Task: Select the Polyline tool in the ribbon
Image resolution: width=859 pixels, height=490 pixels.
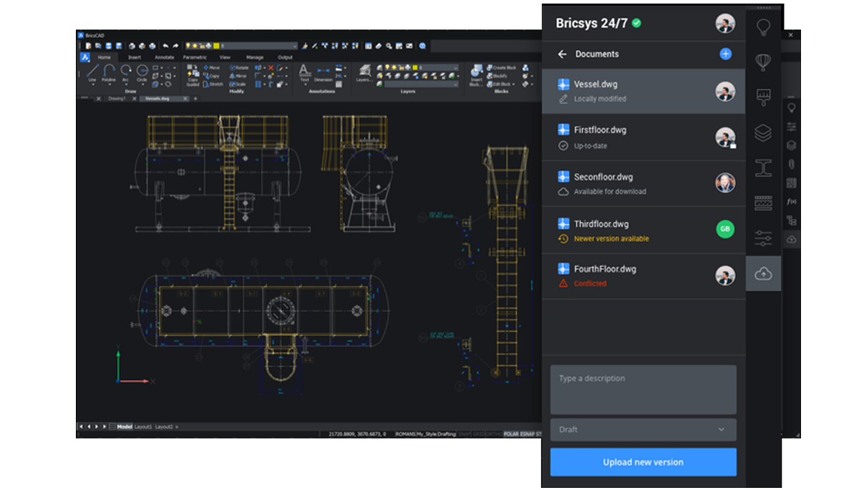Action: (109, 74)
